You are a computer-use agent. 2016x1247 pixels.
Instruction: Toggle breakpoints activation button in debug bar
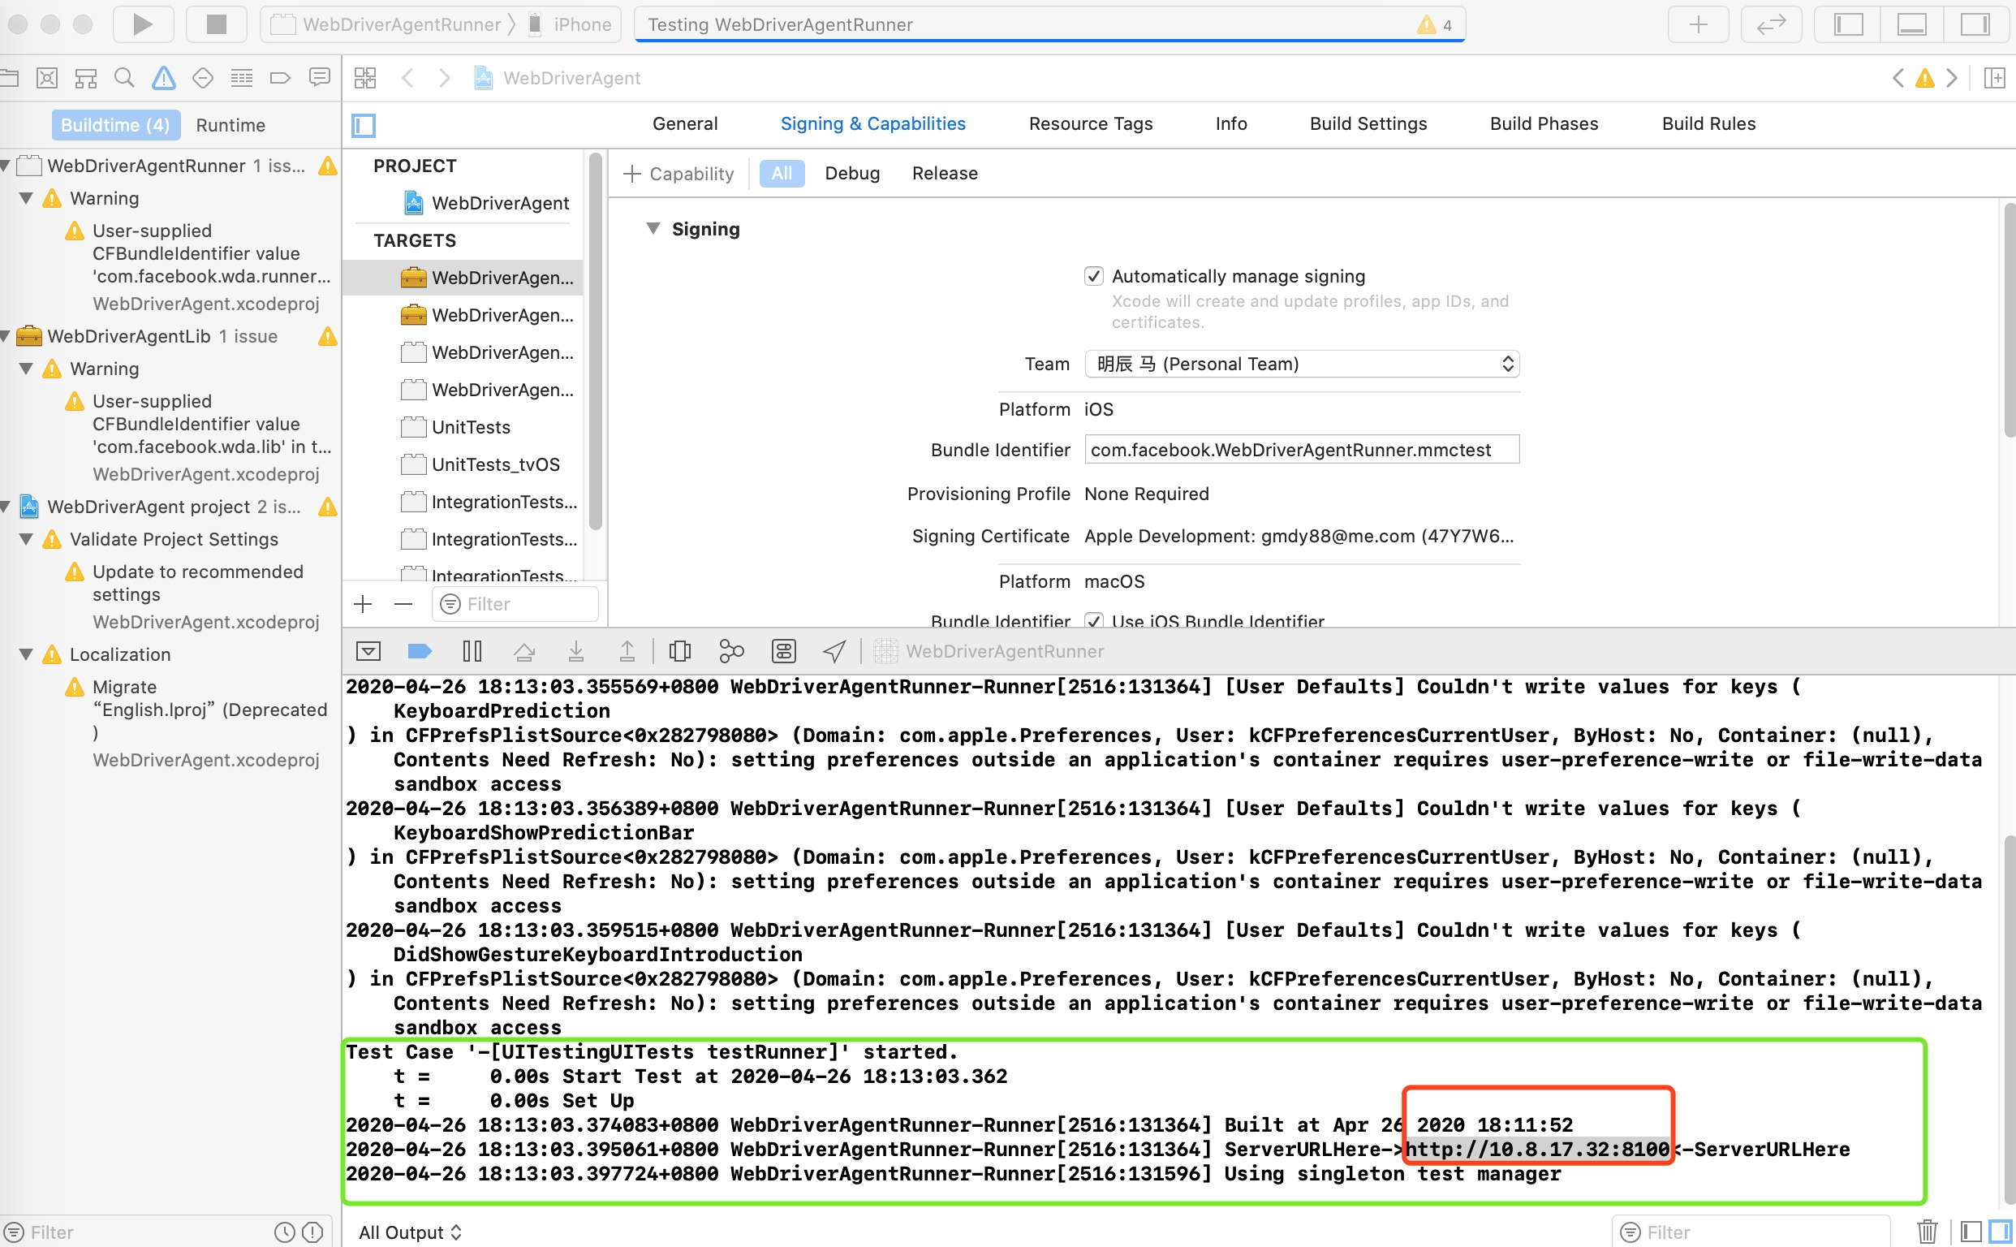[x=420, y=652]
